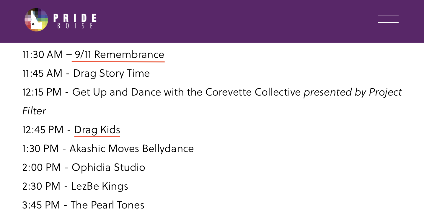The height and width of the screenshot is (217, 424).
Task: Open the hamburger navigation menu
Action: pyautogui.click(x=388, y=19)
